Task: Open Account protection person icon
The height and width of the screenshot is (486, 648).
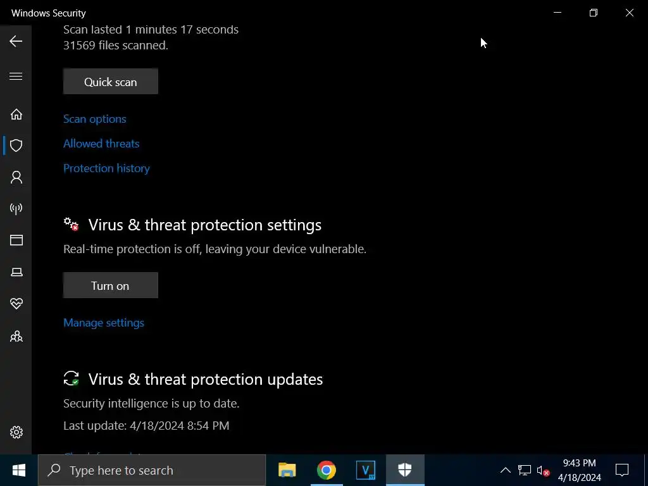Action: (16, 177)
